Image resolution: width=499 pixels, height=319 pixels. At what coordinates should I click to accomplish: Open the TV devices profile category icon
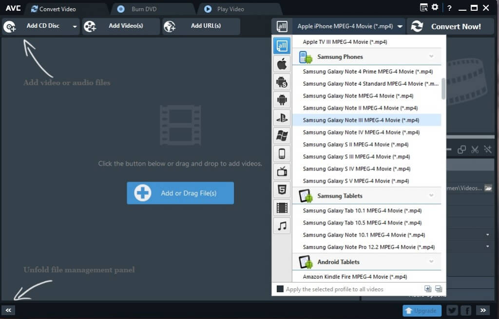282,171
